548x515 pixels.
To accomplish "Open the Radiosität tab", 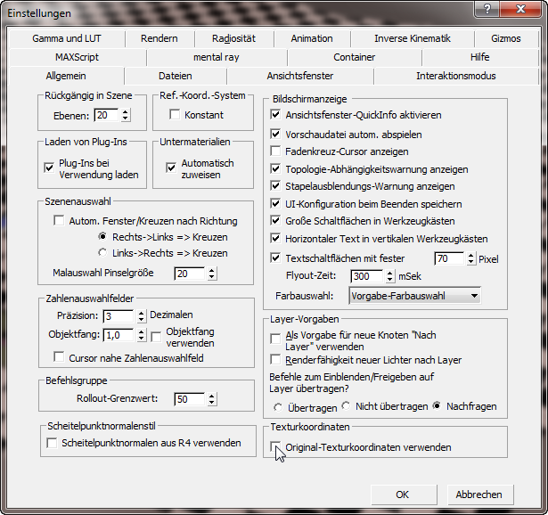I will (233, 38).
